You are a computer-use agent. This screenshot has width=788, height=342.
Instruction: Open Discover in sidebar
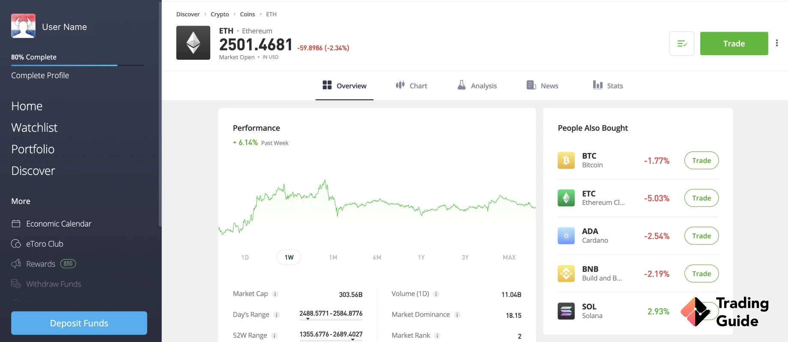point(33,171)
